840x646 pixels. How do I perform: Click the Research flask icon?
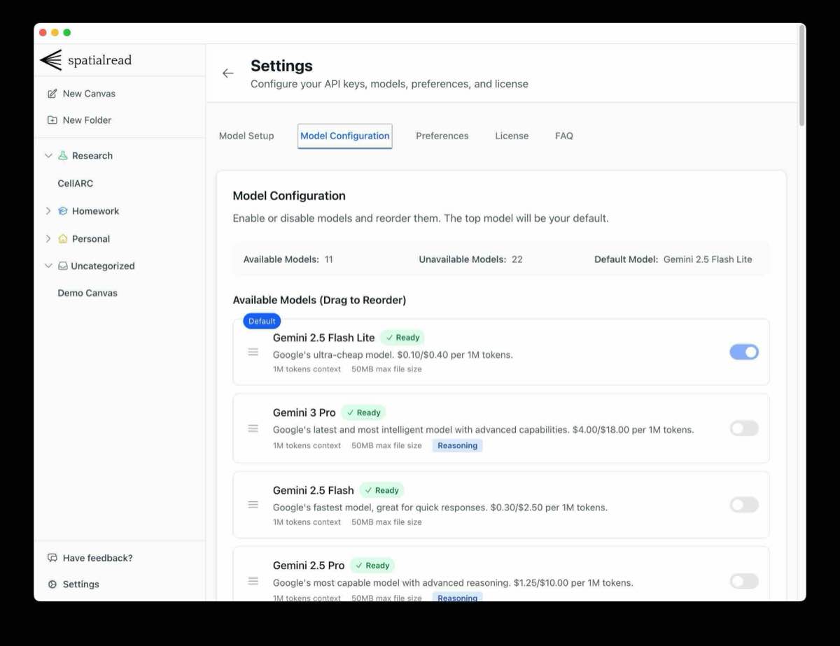point(63,156)
